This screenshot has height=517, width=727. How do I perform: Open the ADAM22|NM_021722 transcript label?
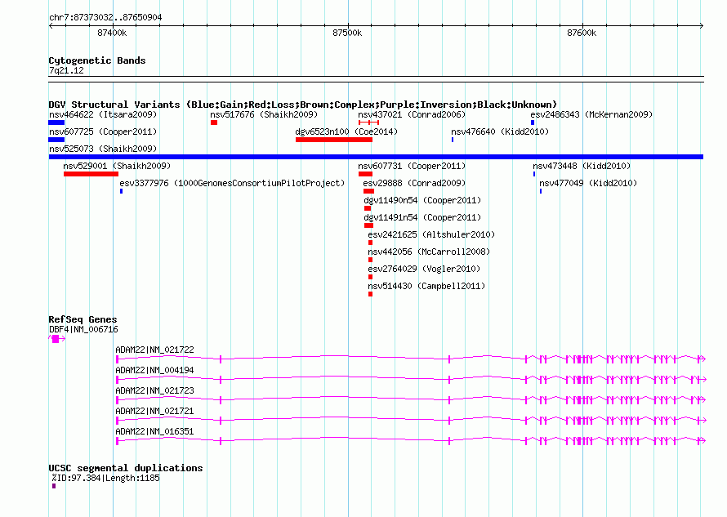point(154,350)
